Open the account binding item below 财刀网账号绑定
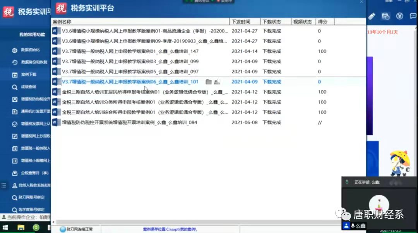Viewport: 418px width, 233px height. coord(28,209)
